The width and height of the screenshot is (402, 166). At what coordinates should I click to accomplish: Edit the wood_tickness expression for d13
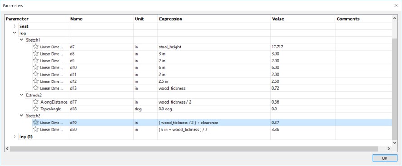click(x=214, y=88)
